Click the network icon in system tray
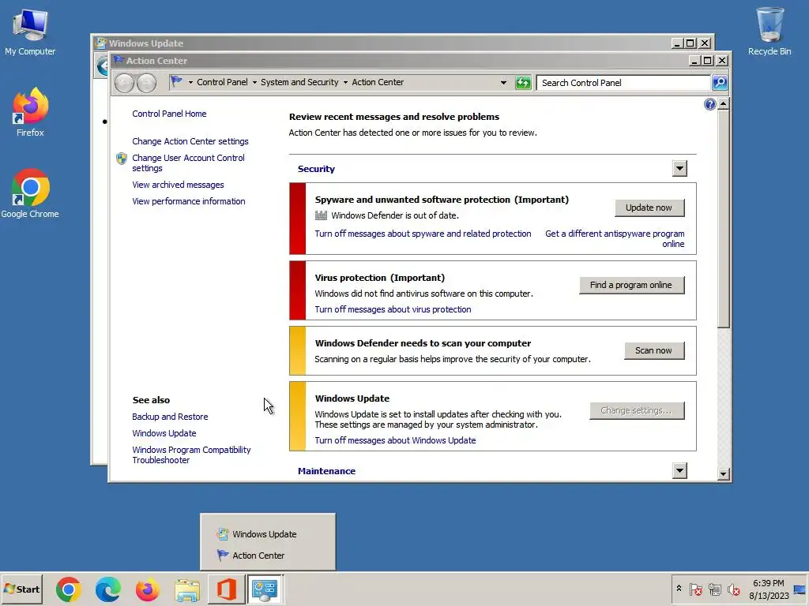The height and width of the screenshot is (606, 809). coord(714,589)
